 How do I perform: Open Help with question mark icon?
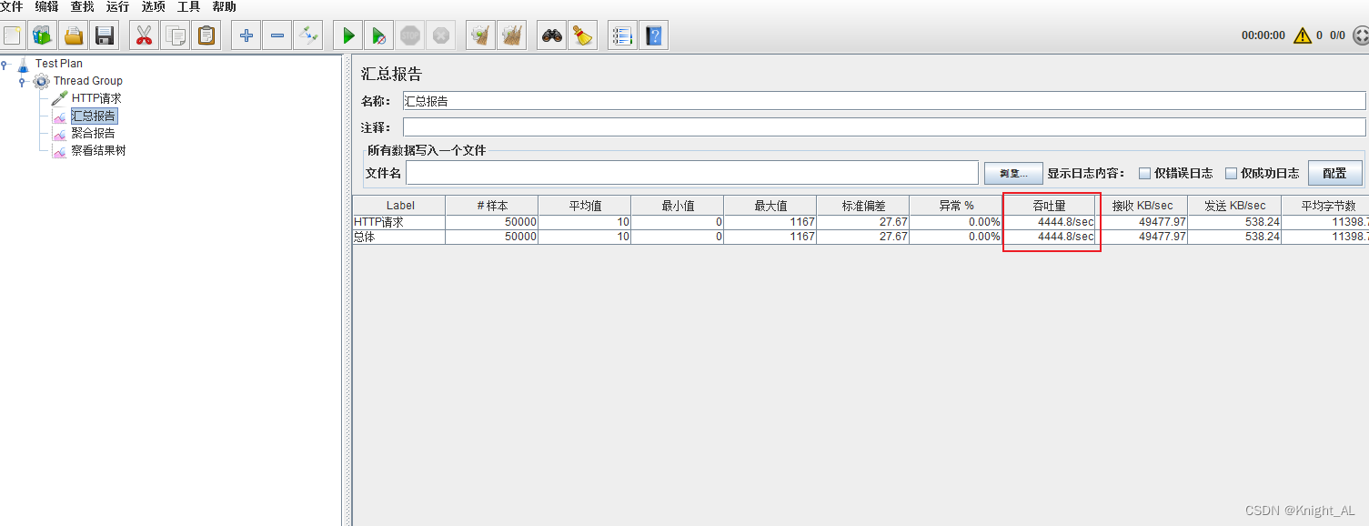(653, 35)
